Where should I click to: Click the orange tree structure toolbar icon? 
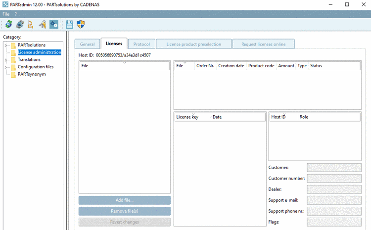pos(31,24)
